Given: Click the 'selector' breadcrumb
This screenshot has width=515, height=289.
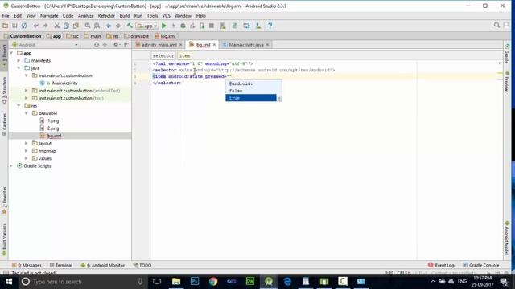Looking at the screenshot, I should point(163,55).
